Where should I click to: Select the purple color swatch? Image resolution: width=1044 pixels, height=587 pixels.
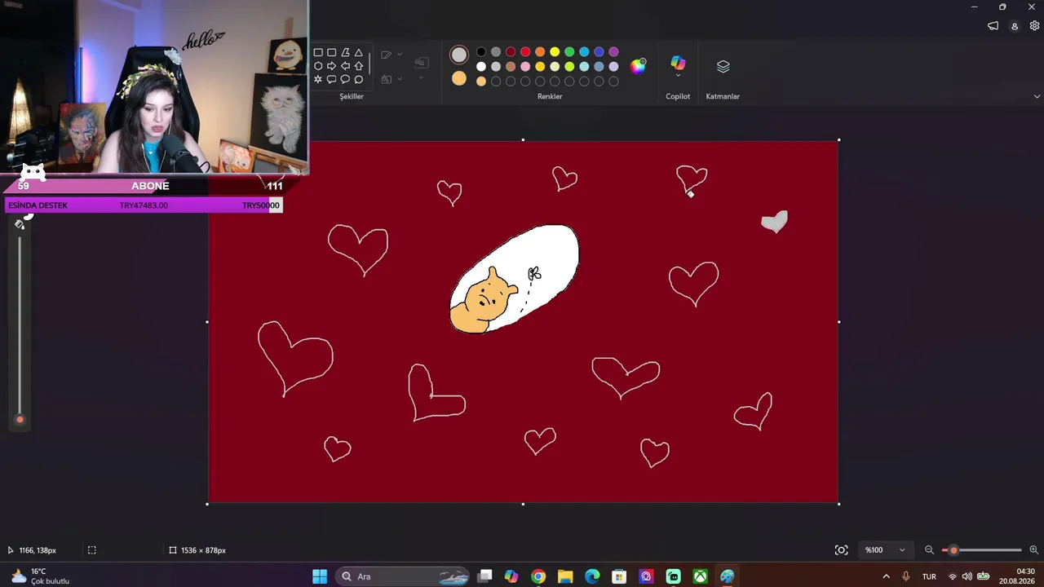613,52
